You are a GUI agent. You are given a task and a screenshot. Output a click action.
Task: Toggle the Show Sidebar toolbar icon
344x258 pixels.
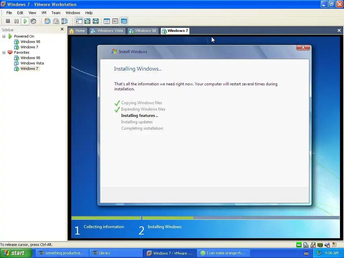79,21
